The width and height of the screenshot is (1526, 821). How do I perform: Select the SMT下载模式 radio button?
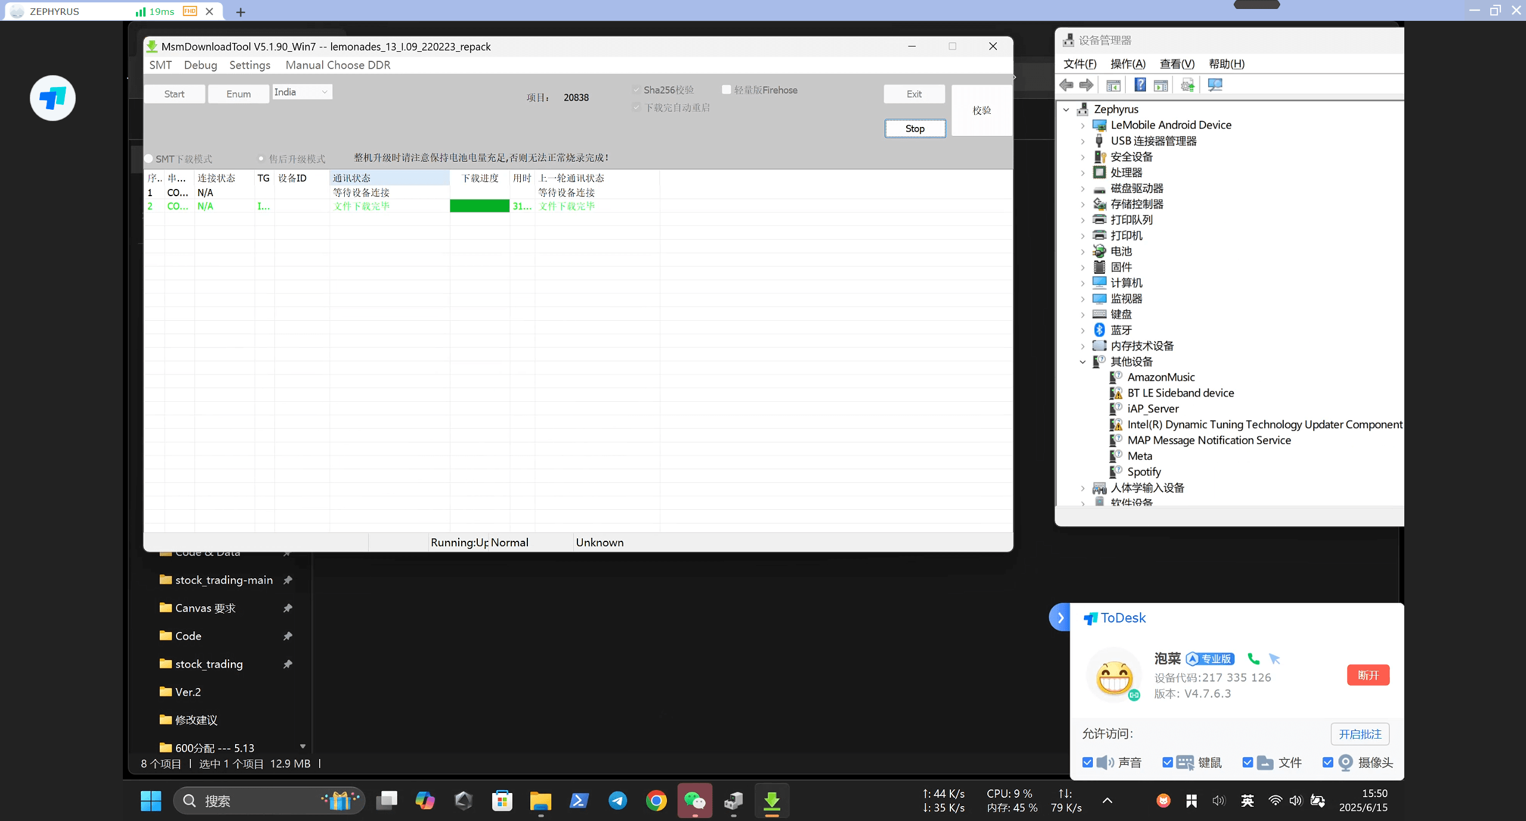(149, 159)
